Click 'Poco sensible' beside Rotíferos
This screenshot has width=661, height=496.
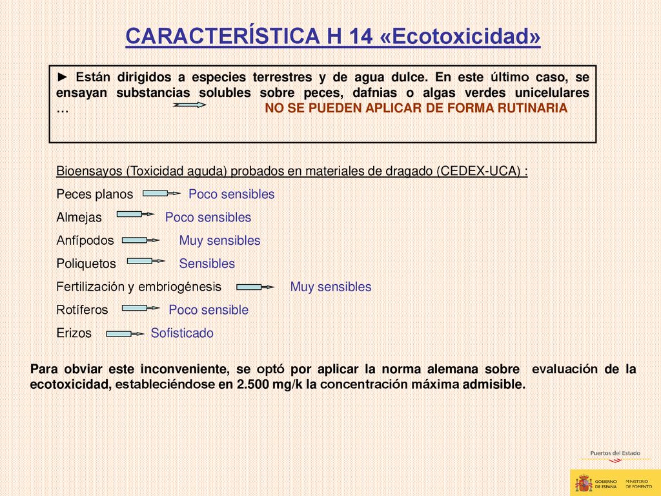[x=208, y=310]
